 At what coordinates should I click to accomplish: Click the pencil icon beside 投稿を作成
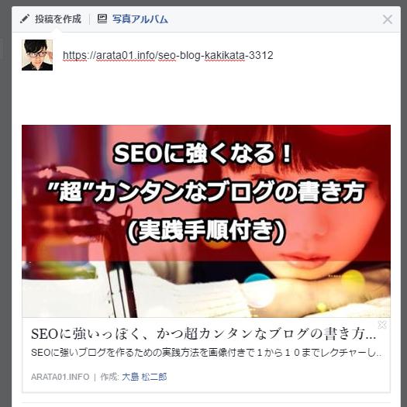(x=24, y=19)
